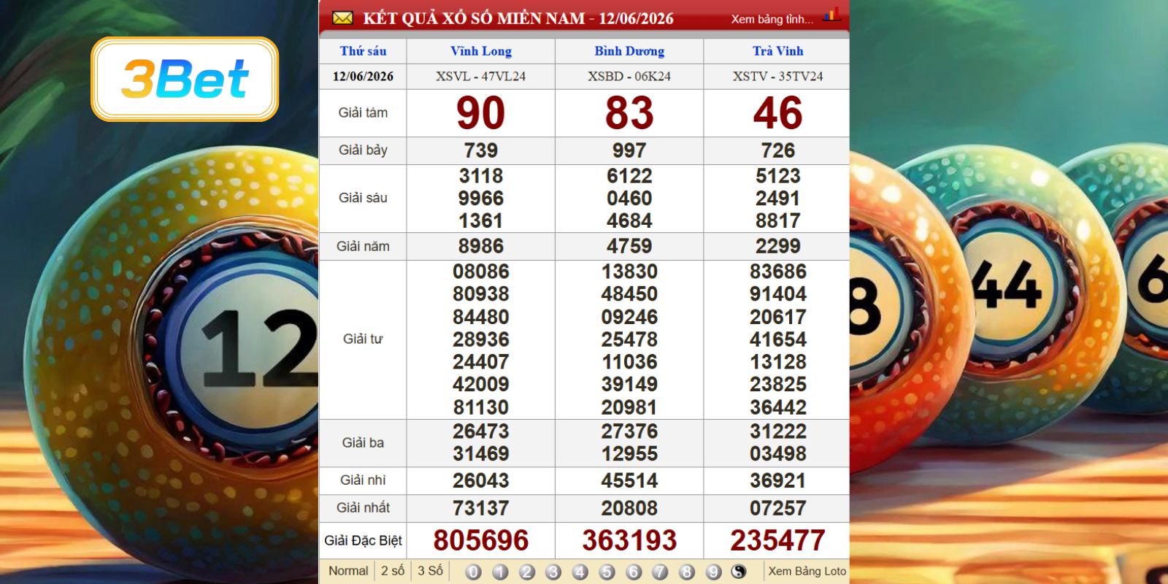Click giải năm number 2299

[x=778, y=246]
